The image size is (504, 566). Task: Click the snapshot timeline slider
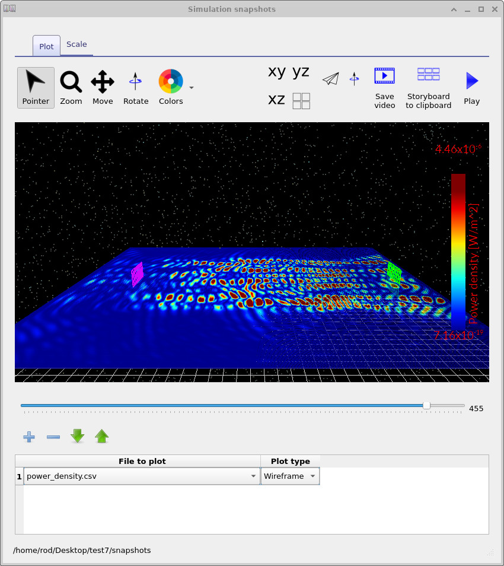[x=426, y=406]
